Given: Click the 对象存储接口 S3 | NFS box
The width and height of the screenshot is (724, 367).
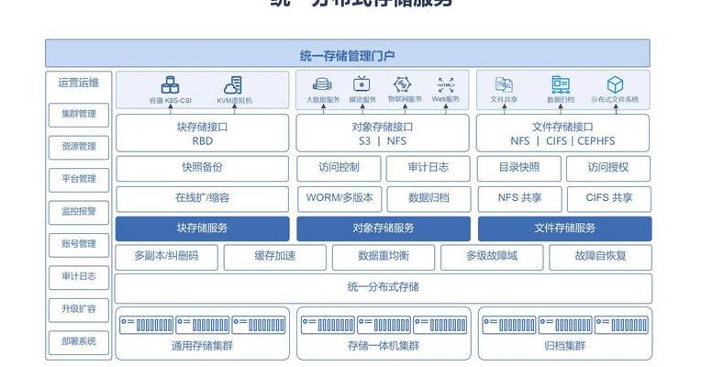Looking at the screenshot, I should tap(383, 133).
